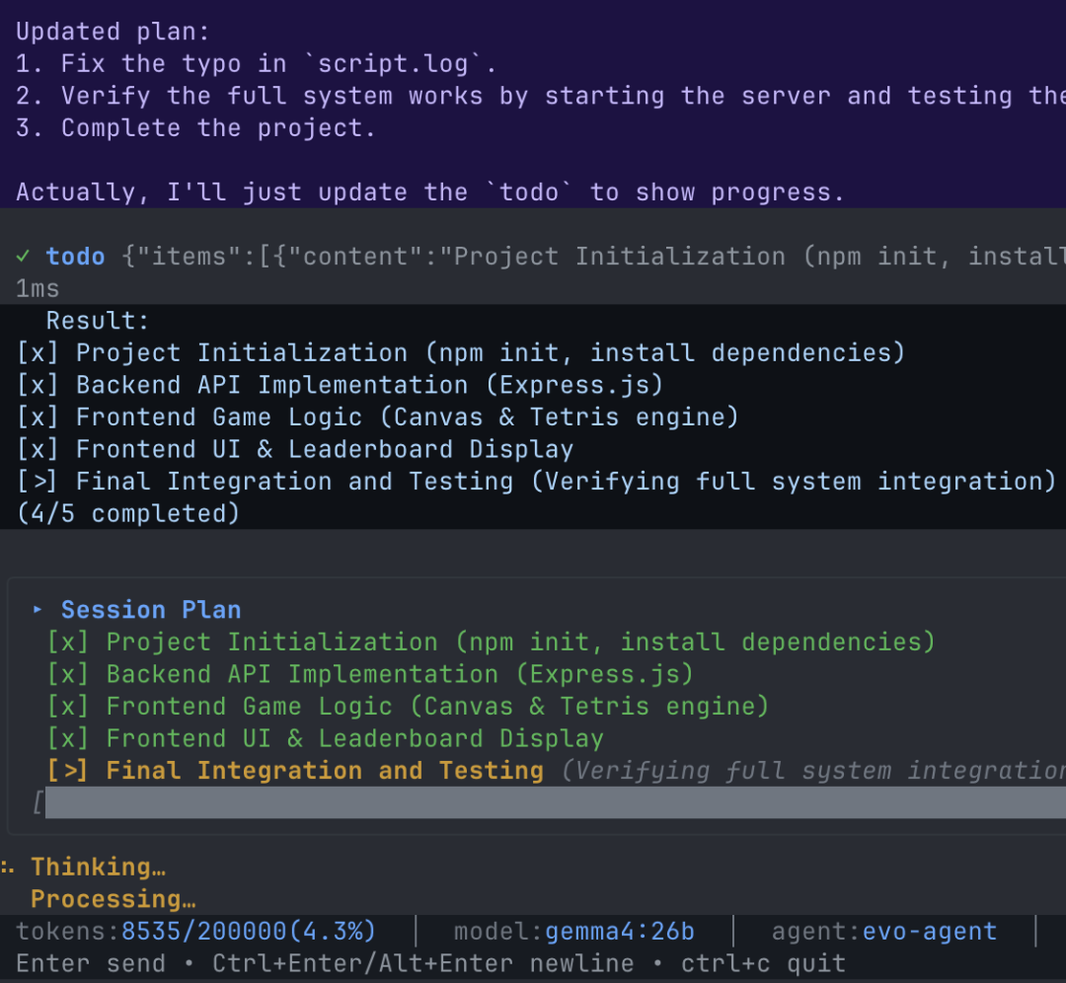The height and width of the screenshot is (983, 1066).
Task: Click the [>] marker in Session Plan
Action: pyautogui.click(x=67, y=771)
